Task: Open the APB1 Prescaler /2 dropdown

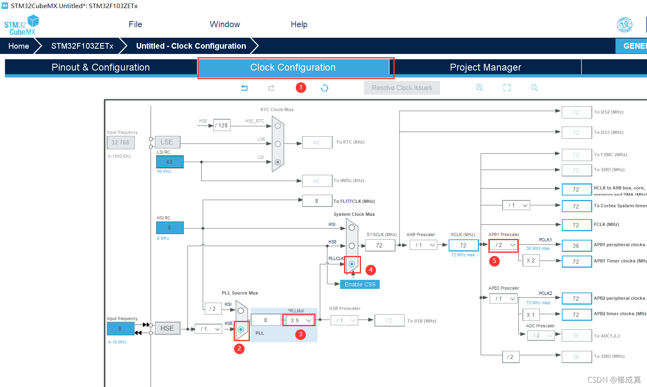Action: point(503,245)
